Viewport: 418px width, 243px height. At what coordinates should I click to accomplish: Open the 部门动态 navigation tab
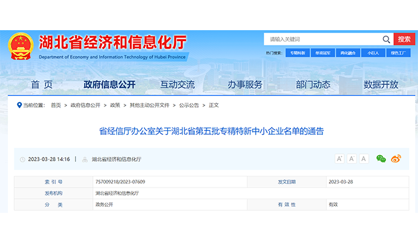313,84
